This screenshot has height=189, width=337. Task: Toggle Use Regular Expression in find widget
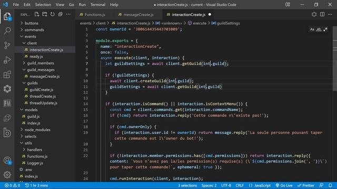click(x=325, y=29)
